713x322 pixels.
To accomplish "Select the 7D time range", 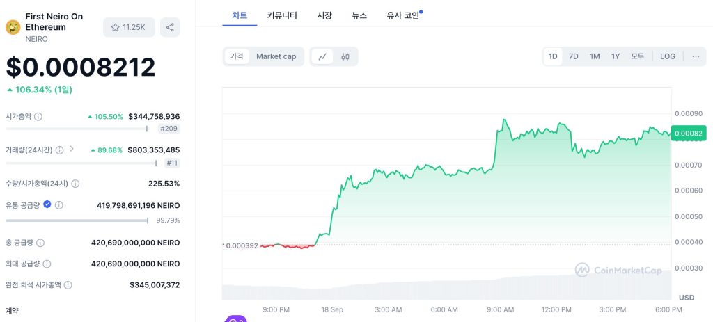I will click(x=573, y=56).
